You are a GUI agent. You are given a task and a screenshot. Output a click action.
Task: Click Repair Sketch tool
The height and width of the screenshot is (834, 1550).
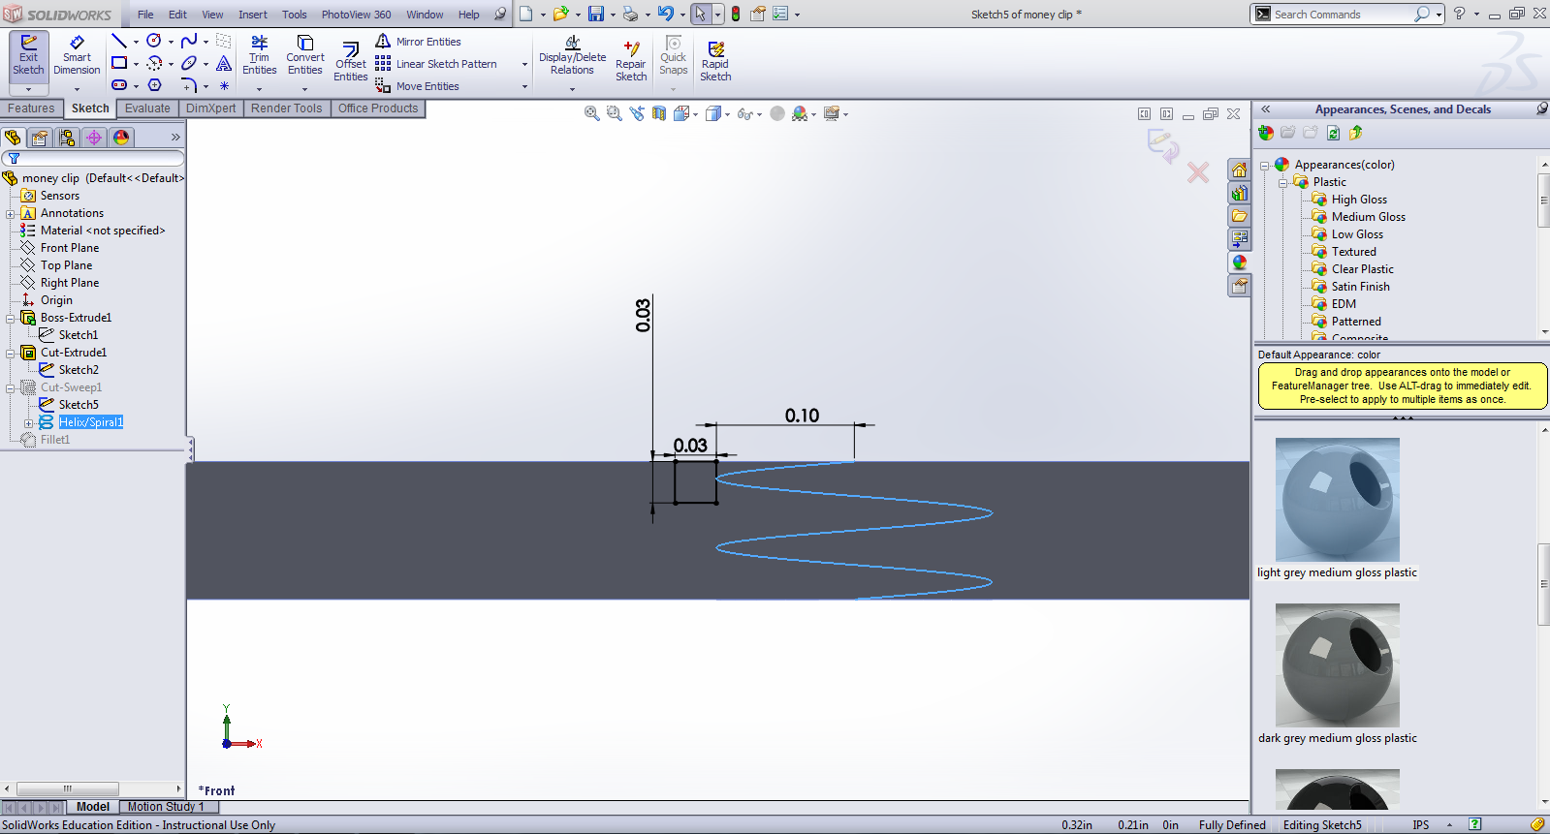pyautogui.click(x=631, y=62)
